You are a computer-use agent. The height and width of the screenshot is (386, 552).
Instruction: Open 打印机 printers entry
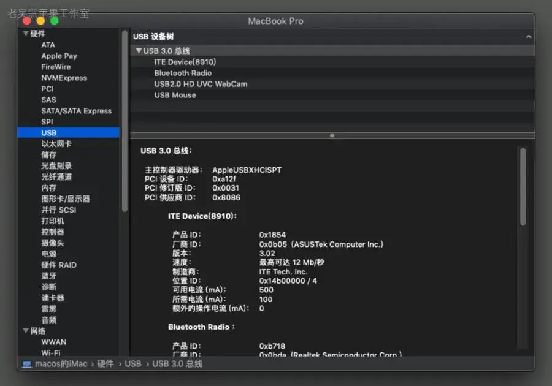click(x=53, y=221)
